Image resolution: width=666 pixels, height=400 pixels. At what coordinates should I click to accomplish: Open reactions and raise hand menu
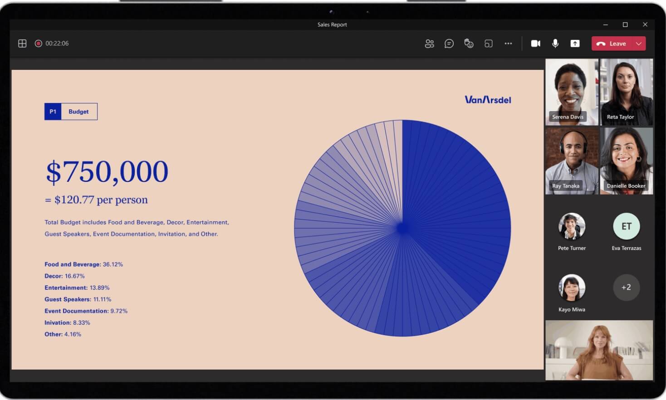pos(469,44)
